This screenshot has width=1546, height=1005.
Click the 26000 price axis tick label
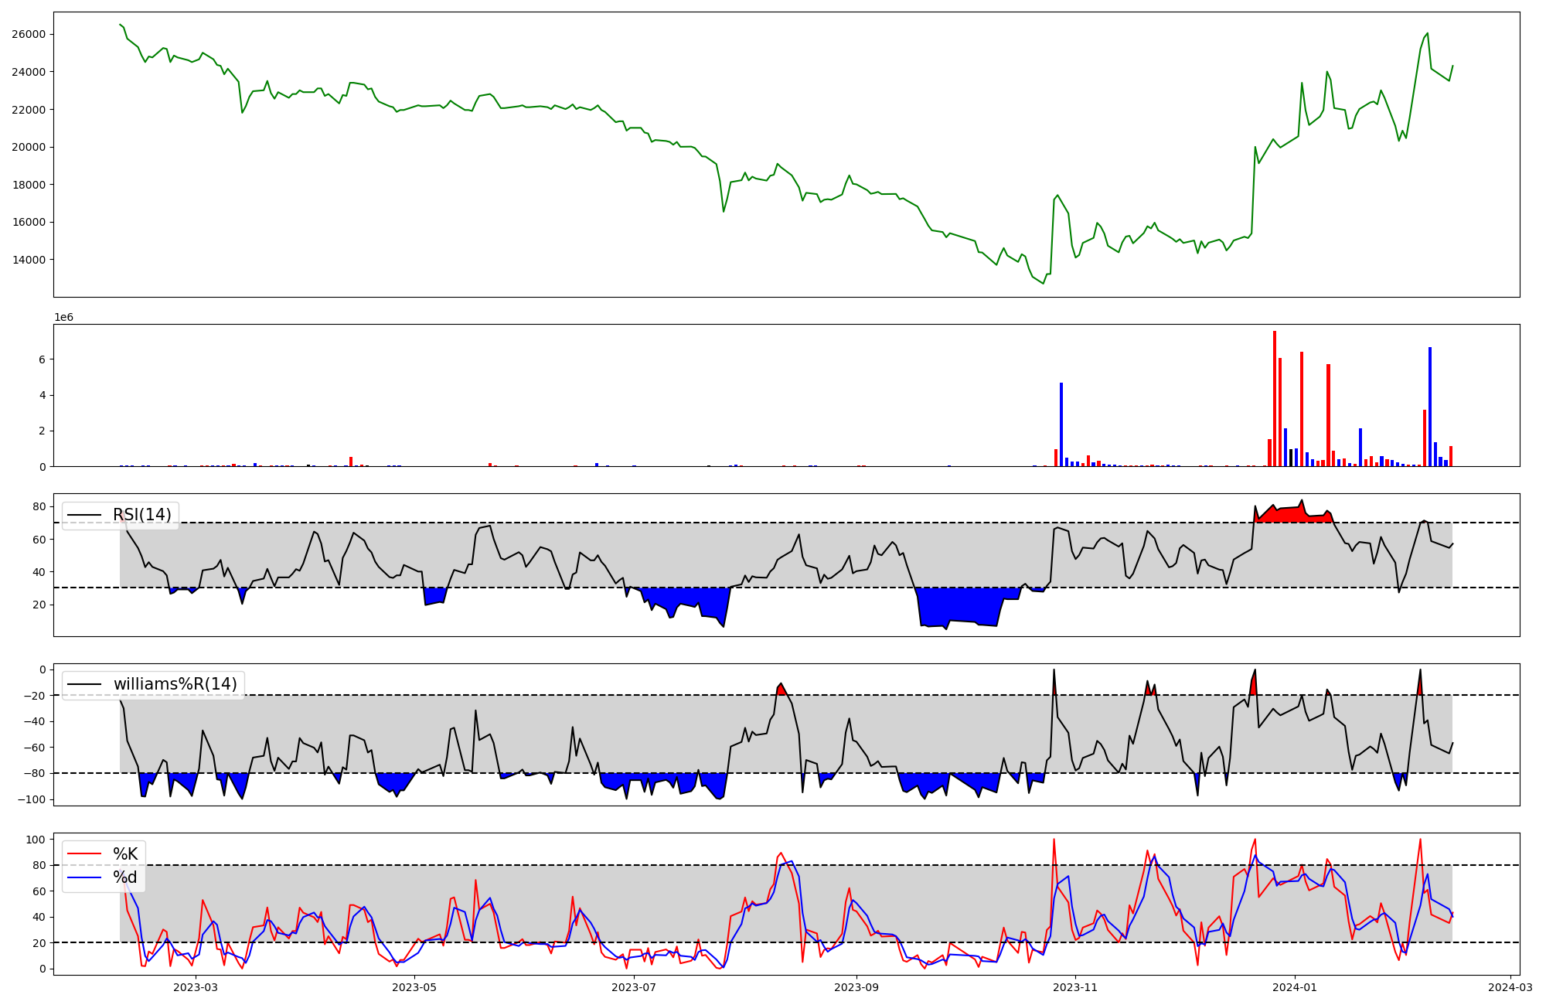click(x=29, y=35)
